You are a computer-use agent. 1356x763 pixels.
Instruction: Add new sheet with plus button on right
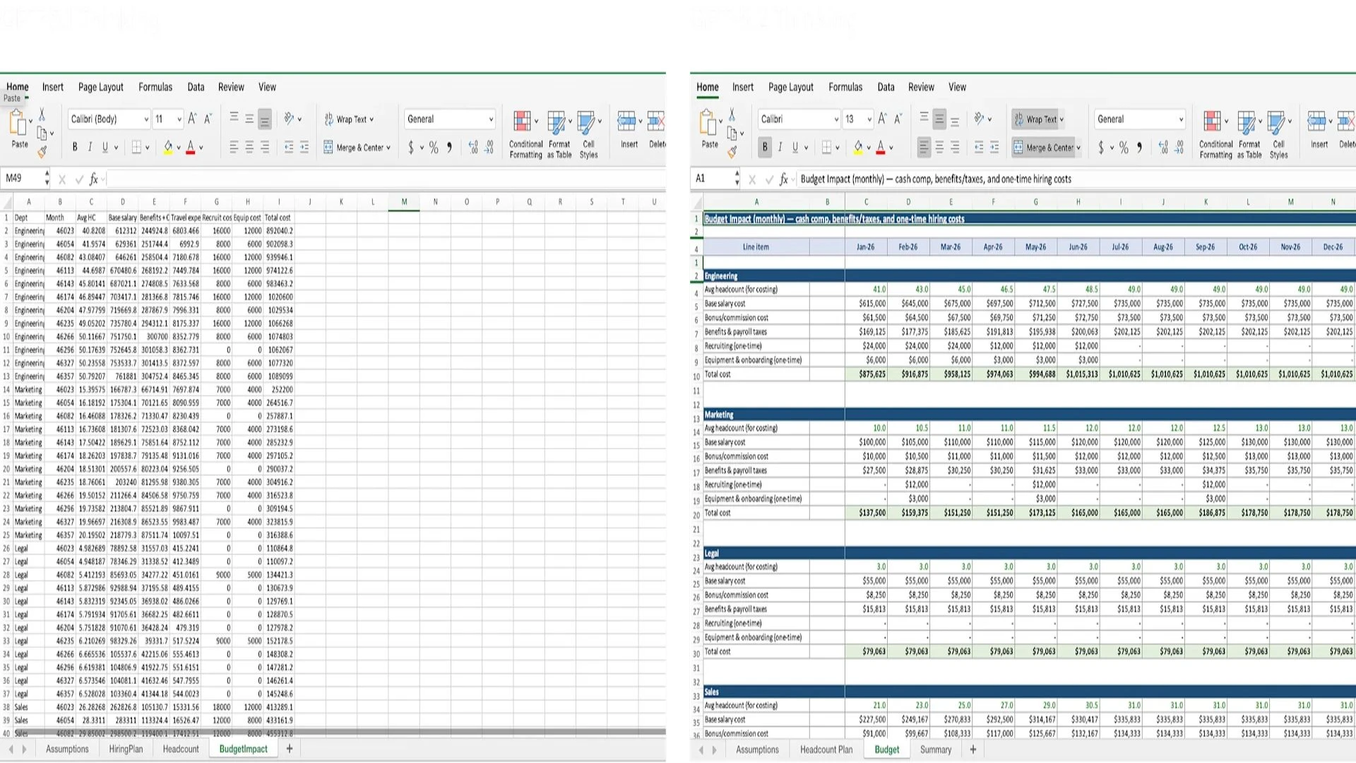click(x=973, y=750)
